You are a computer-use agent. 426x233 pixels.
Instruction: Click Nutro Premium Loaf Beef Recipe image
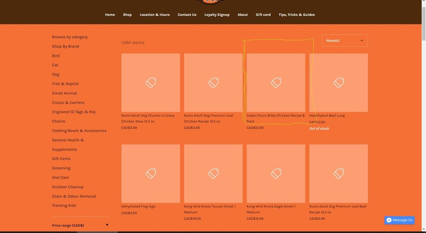(x=338, y=173)
